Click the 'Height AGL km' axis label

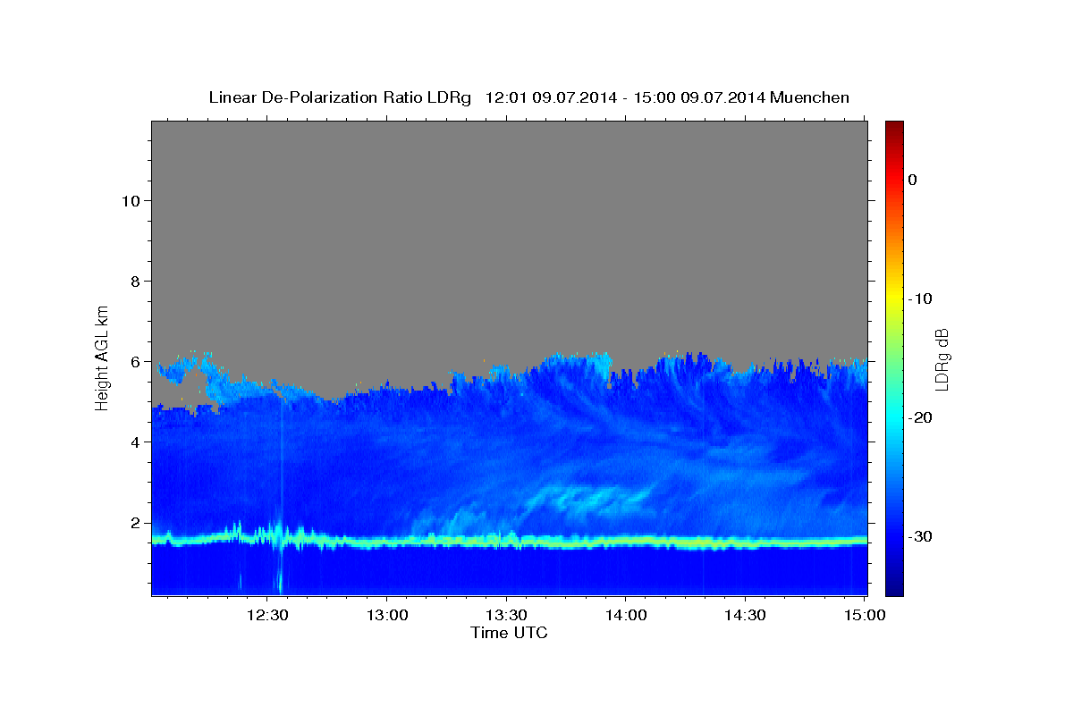tap(103, 357)
